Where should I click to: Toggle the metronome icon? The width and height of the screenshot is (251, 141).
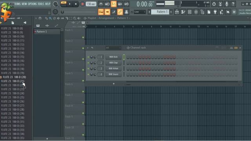[101, 4]
